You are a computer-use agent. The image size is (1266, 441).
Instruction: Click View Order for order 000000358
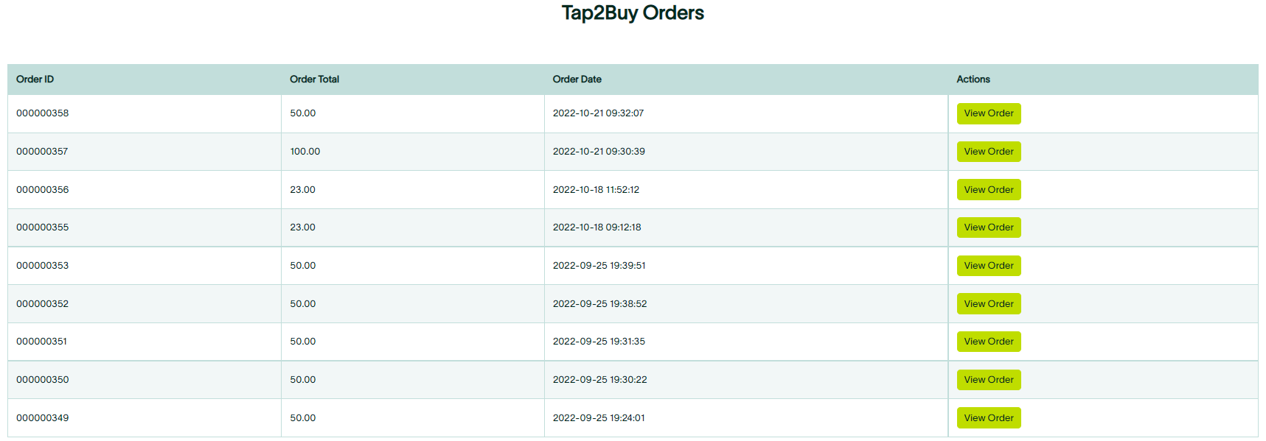[x=988, y=113]
